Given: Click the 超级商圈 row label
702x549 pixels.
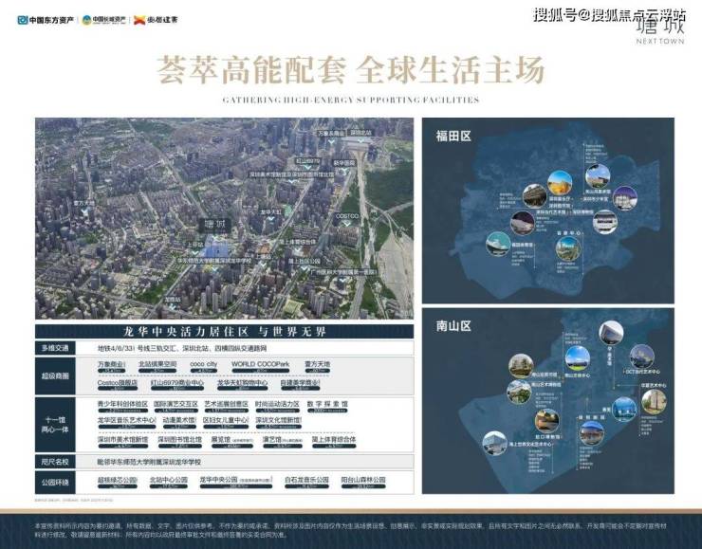Looking at the screenshot, I should pos(55,375).
